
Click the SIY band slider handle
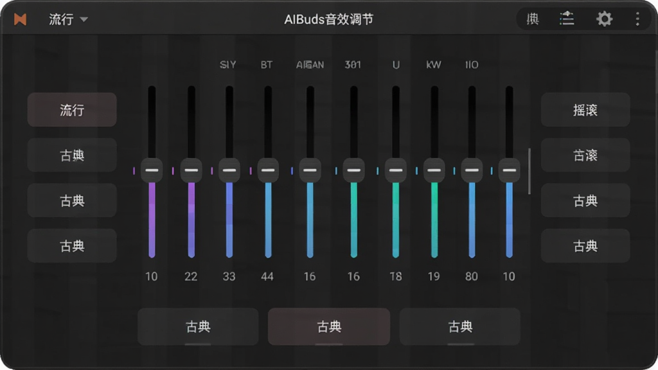click(229, 170)
